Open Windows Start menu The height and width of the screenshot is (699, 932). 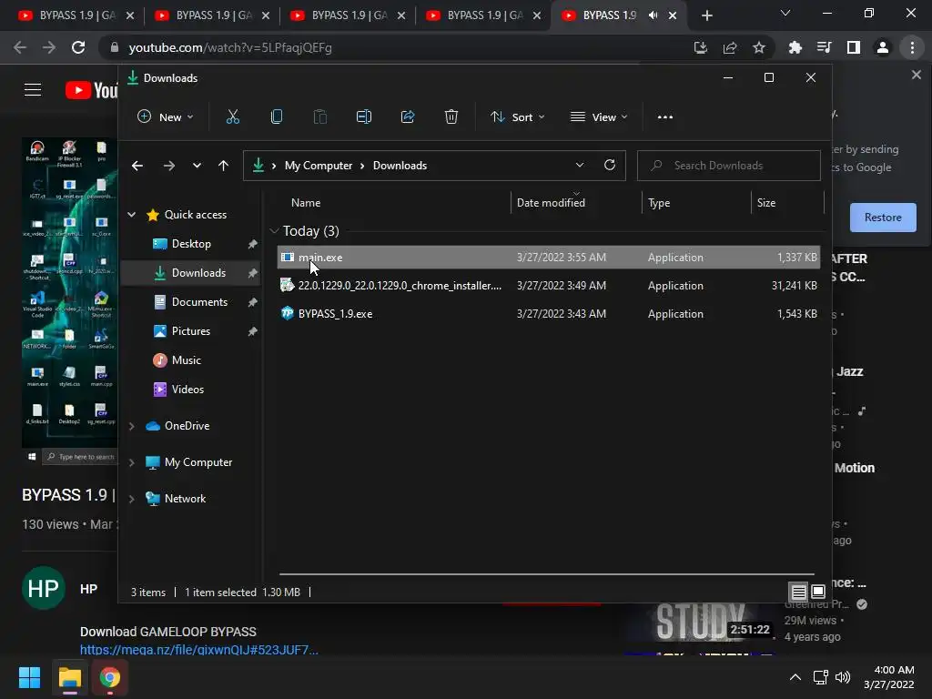pos(29,677)
